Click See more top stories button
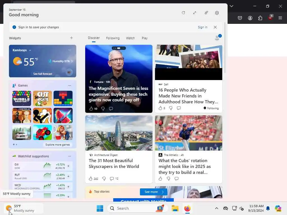 154,192
